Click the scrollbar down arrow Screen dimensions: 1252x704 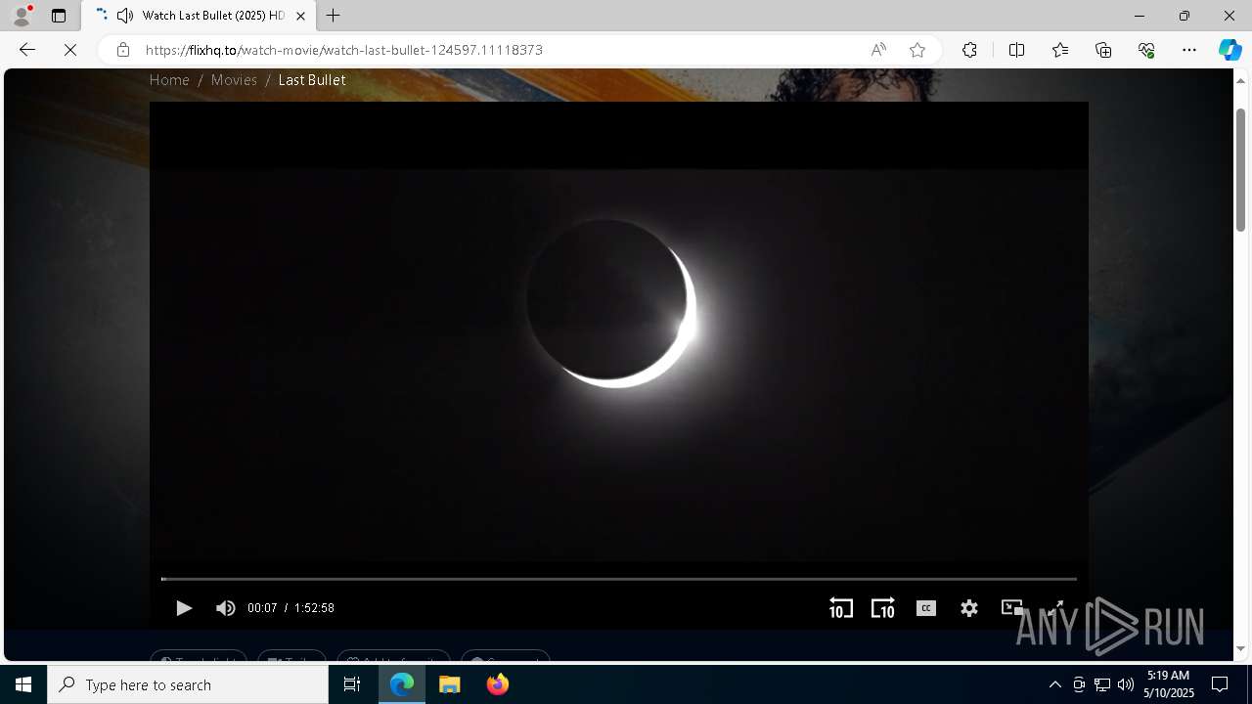click(x=1240, y=649)
